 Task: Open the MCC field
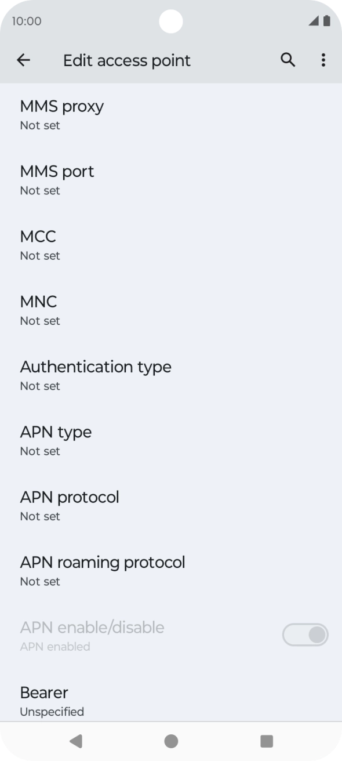pos(171,245)
